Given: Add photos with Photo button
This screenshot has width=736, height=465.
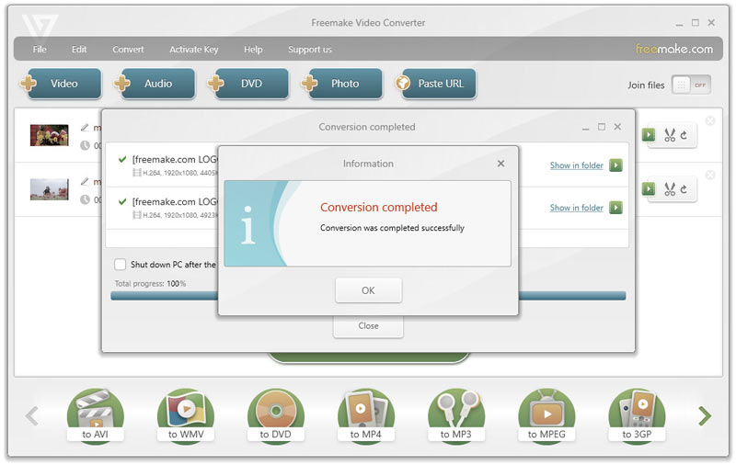Looking at the screenshot, I should click(343, 84).
